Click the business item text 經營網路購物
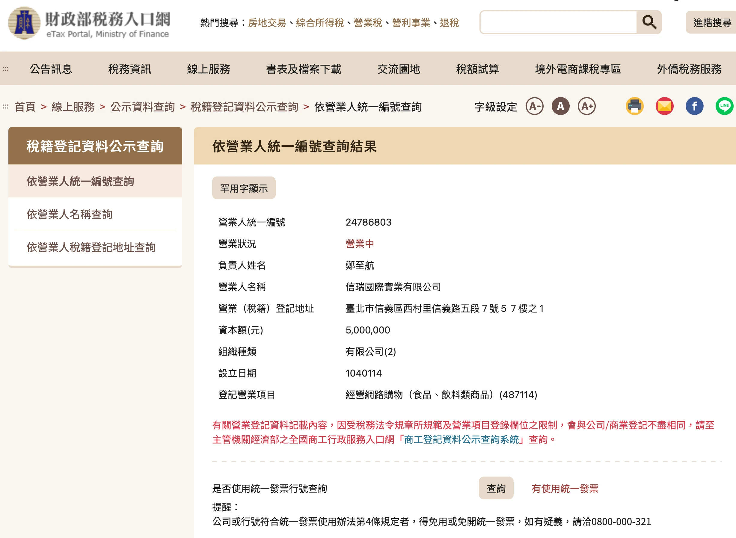The height and width of the screenshot is (538, 736). [374, 395]
